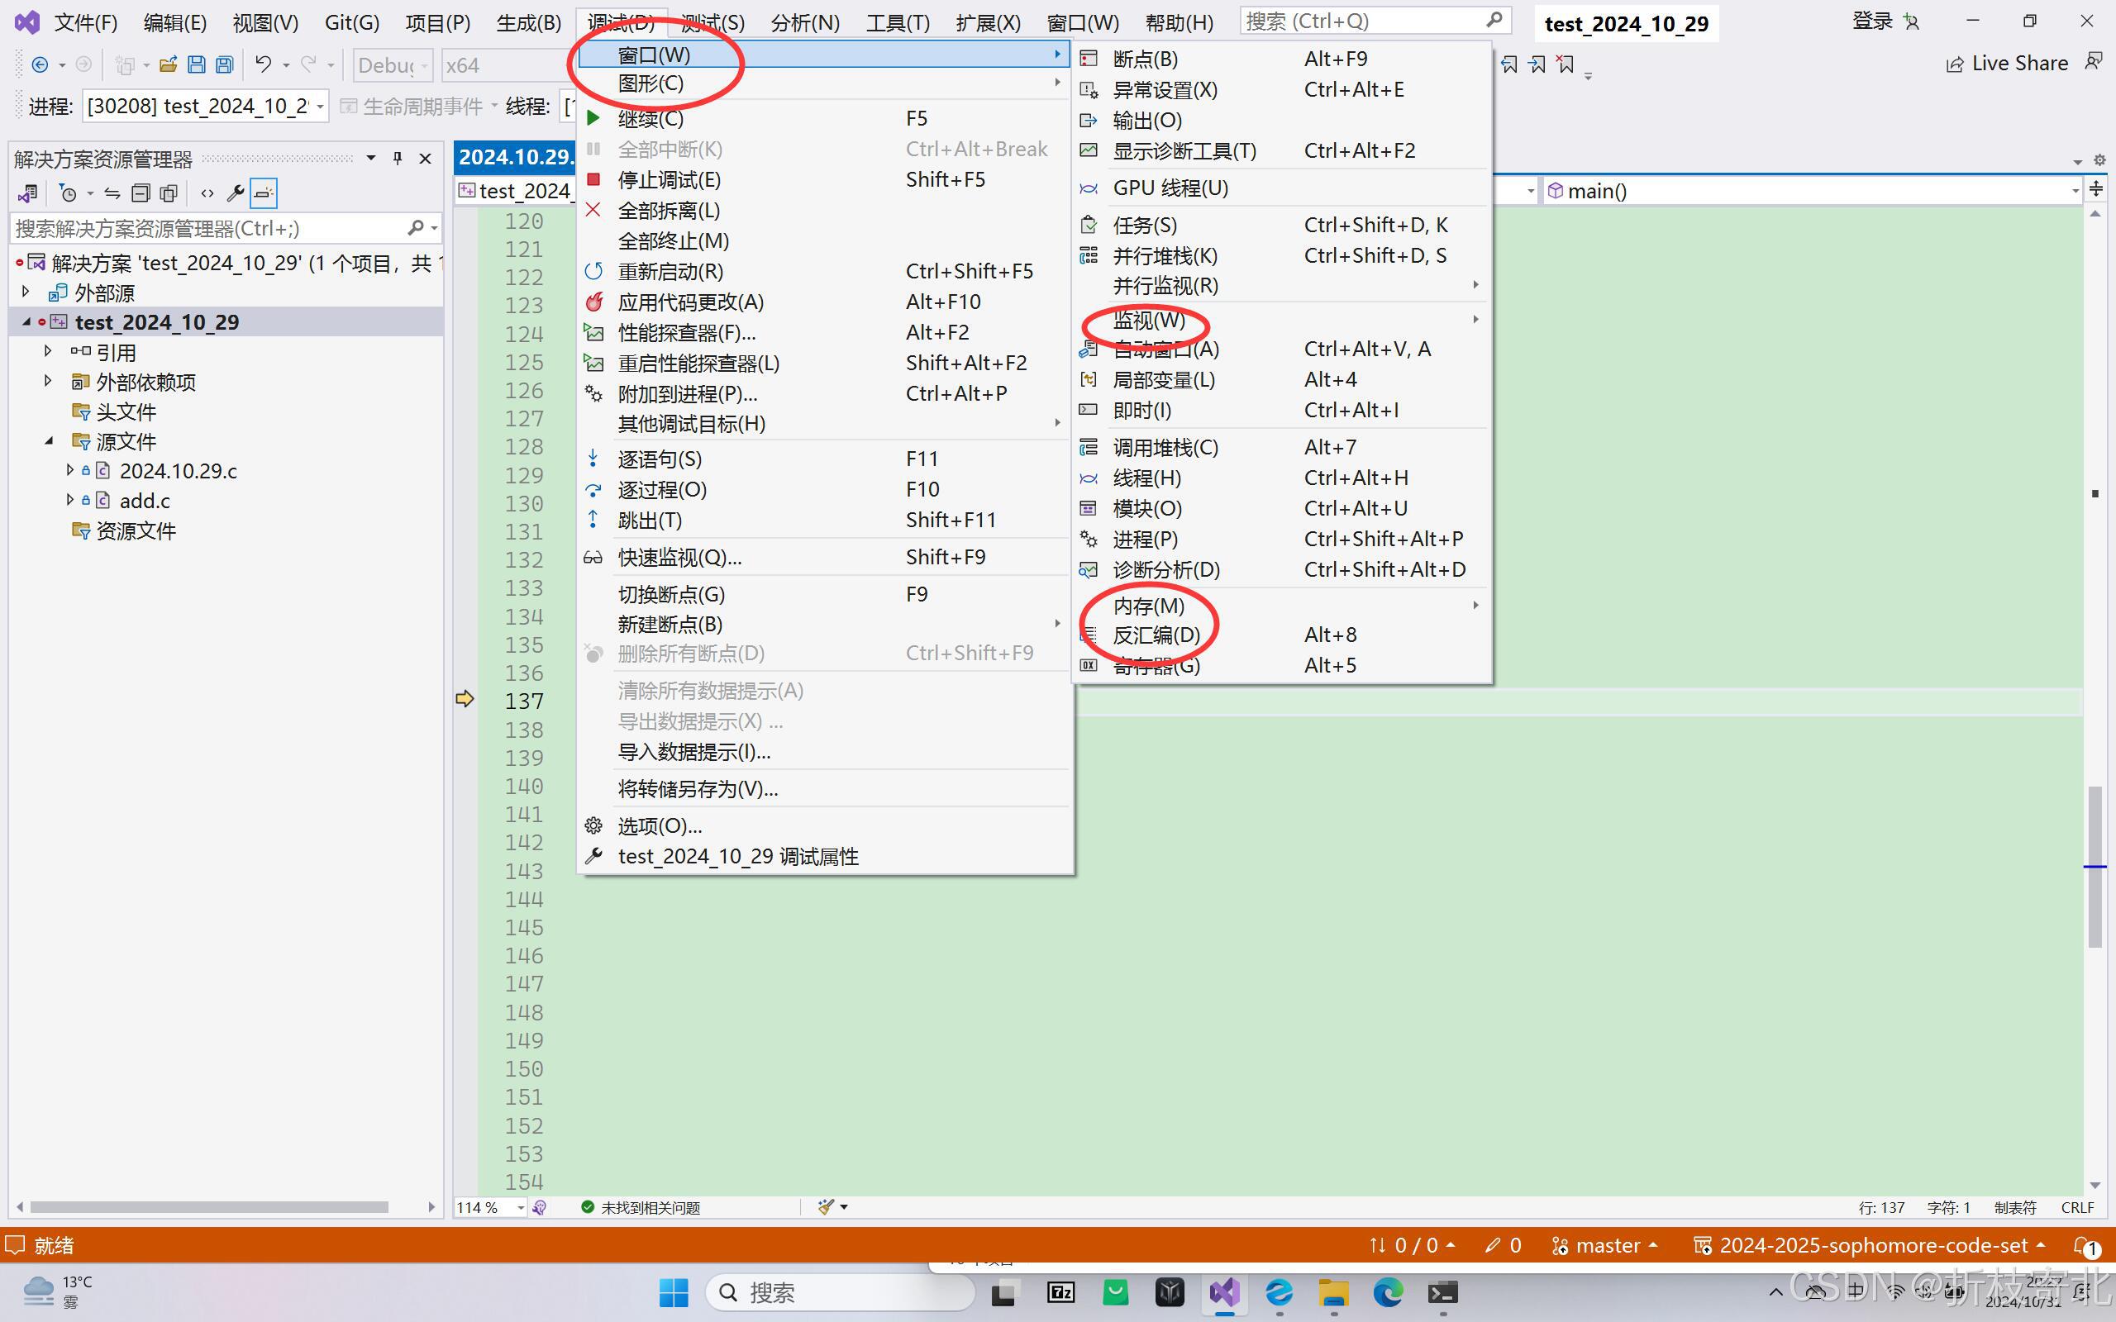Click the Threads (线程) window icon
The width and height of the screenshot is (2116, 1322).
(1089, 478)
